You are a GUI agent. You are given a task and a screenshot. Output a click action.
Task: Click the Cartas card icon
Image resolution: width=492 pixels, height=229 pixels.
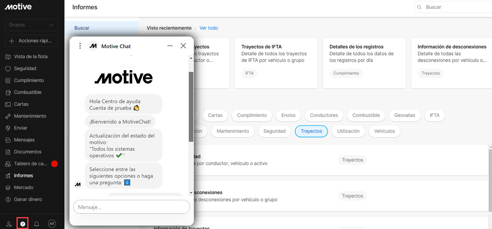click(x=8, y=104)
